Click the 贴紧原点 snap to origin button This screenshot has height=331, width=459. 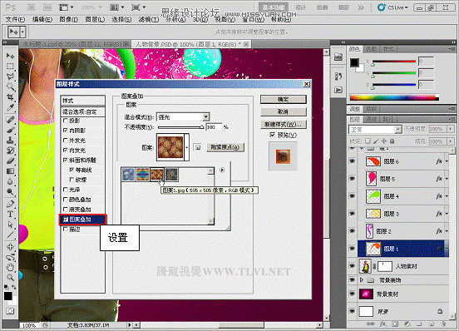pos(225,147)
